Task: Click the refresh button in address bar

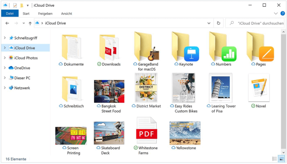Action: pos(219,23)
